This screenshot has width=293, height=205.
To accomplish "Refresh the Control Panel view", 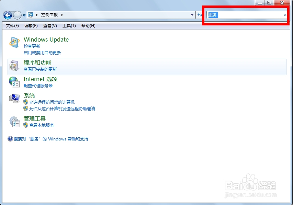I will click(x=200, y=15).
